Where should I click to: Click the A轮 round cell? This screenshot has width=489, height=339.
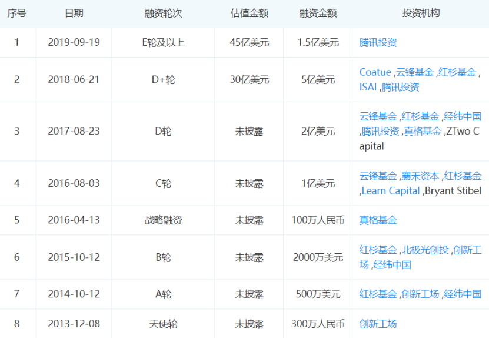163,294
